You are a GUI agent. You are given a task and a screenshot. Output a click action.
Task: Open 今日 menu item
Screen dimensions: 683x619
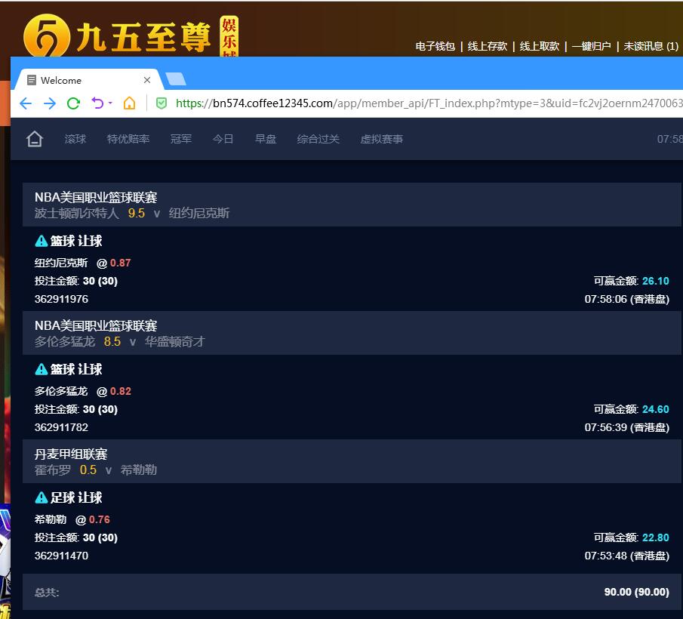coord(223,139)
